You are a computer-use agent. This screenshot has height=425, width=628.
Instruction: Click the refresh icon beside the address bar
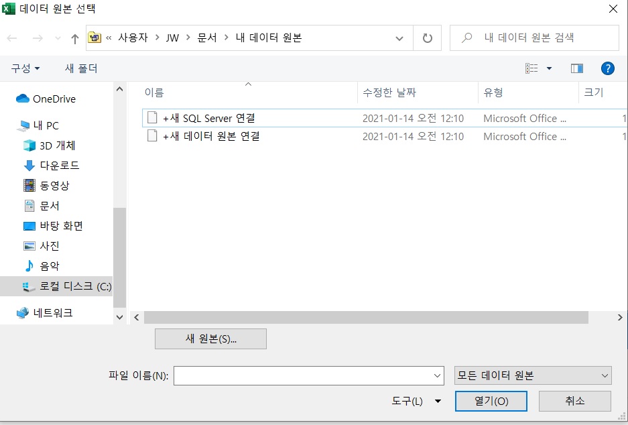tap(427, 38)
